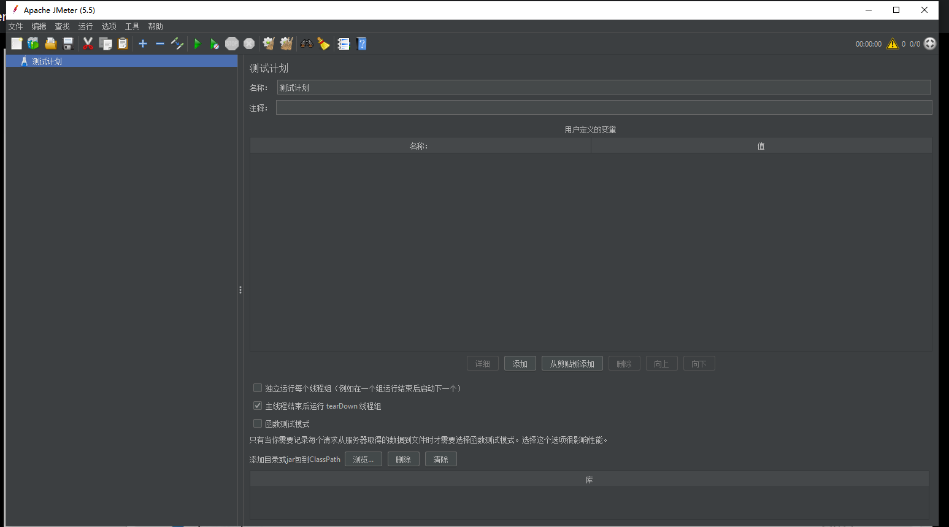Collapse all nodes with minus icon

[160, 44]
